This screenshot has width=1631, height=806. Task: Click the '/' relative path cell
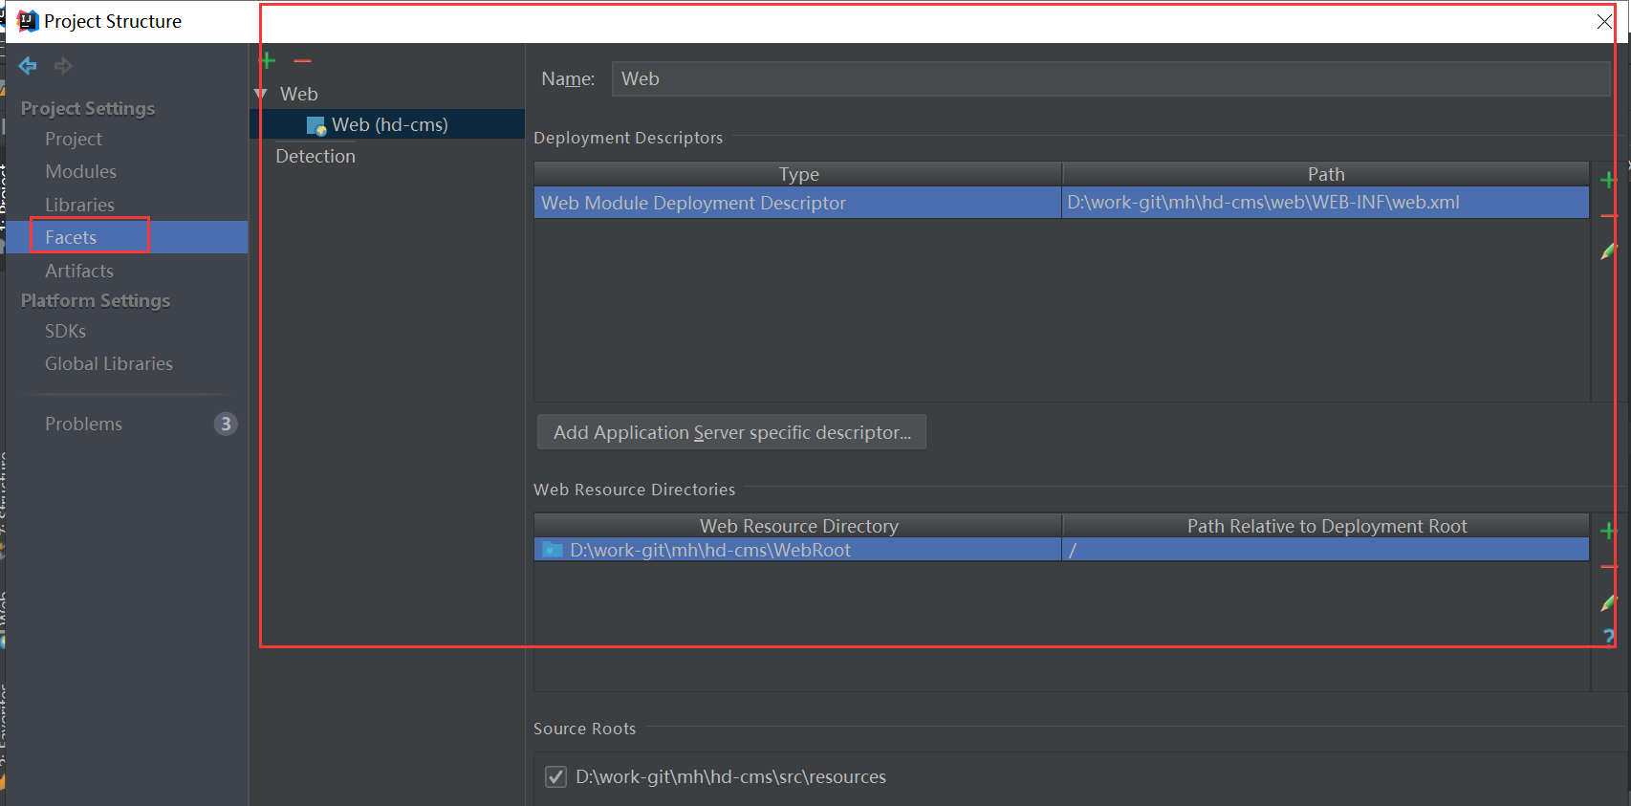pyautogui.click(x=1325, y=550)
